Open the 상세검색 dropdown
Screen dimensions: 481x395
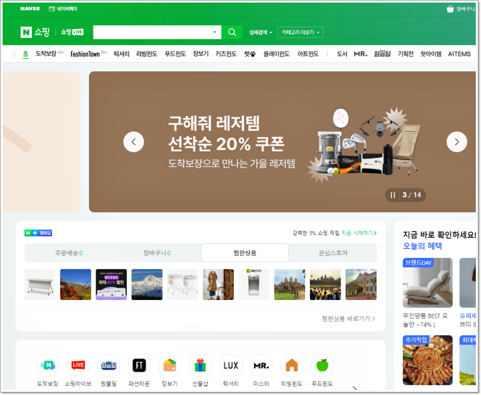[x=261, y=32]
